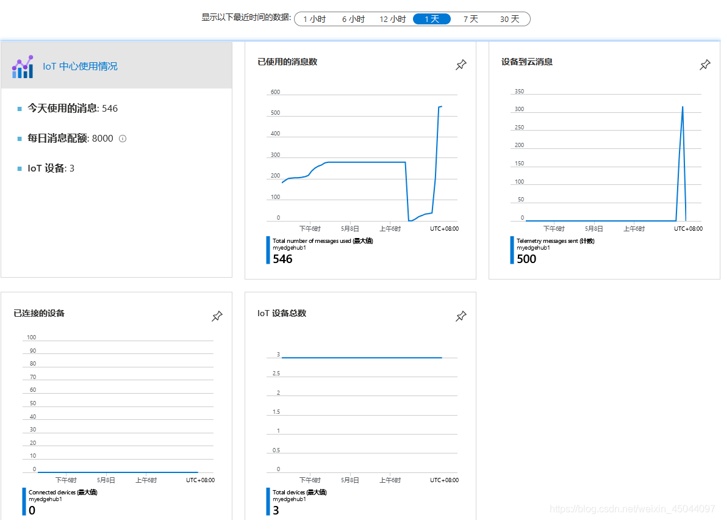
Task: Click the 0 value under Connected devices
Action: coord(32,510)
